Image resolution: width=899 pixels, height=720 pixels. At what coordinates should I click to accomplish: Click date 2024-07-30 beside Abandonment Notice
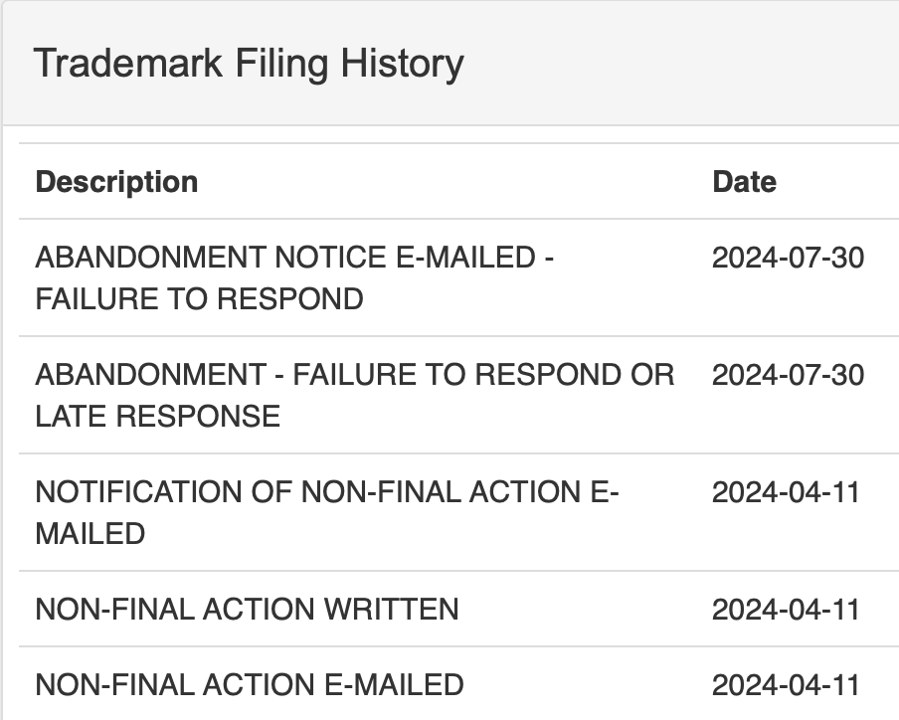(x=788, y=259)
